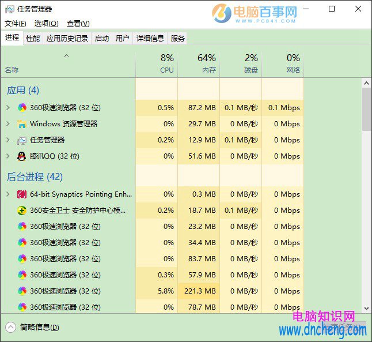Click browser icon in the 34.4 MB row
The image size is (372, 342).
pyautogui.click(x=22, y=243)
